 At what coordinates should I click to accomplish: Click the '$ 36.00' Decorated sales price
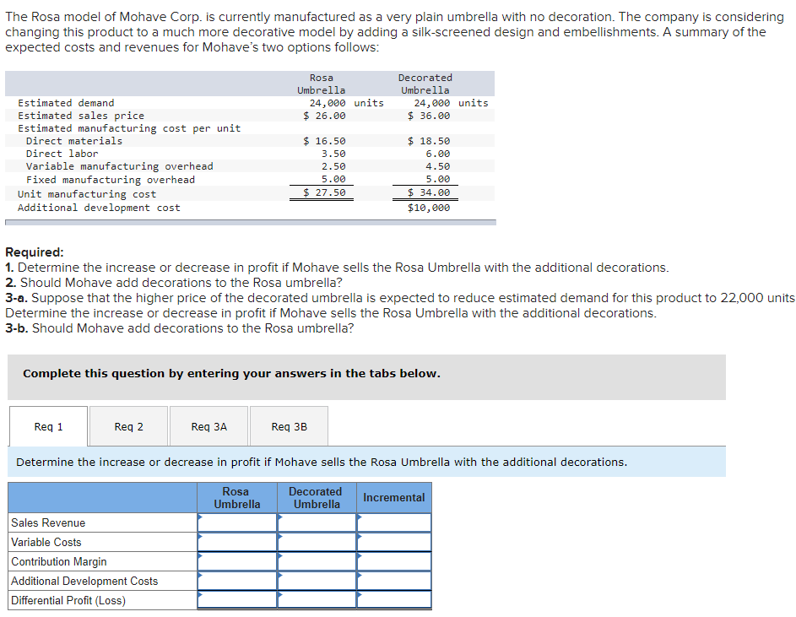[x=429, y=116]
